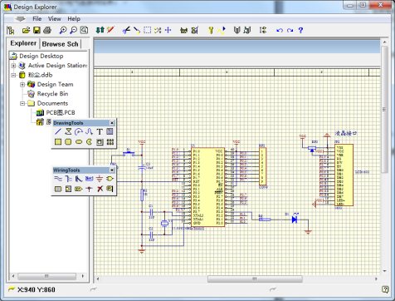Collapse the Documents folder node

pos(22,103)
